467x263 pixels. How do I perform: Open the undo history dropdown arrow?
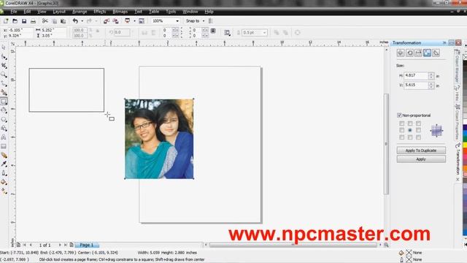tap(82, 21)
